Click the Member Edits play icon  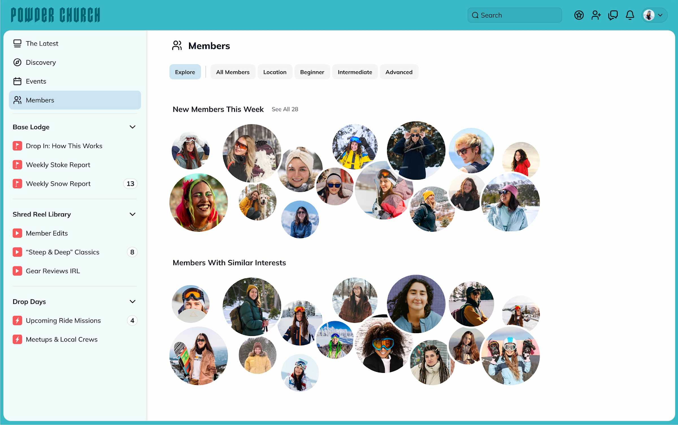(x=17, y=233)
